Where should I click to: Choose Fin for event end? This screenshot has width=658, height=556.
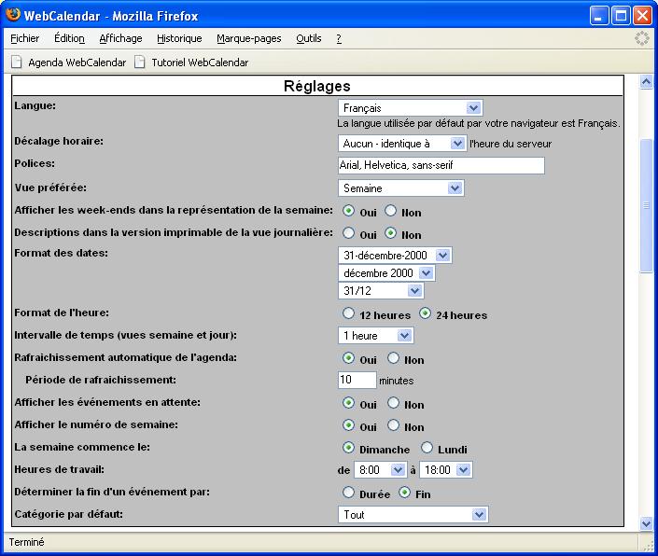coord(404,493)
